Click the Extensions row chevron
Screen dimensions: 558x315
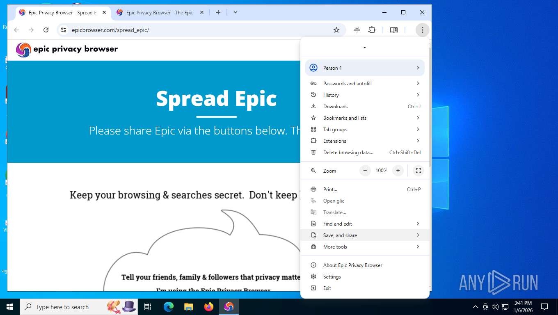(x=418, y=141)
